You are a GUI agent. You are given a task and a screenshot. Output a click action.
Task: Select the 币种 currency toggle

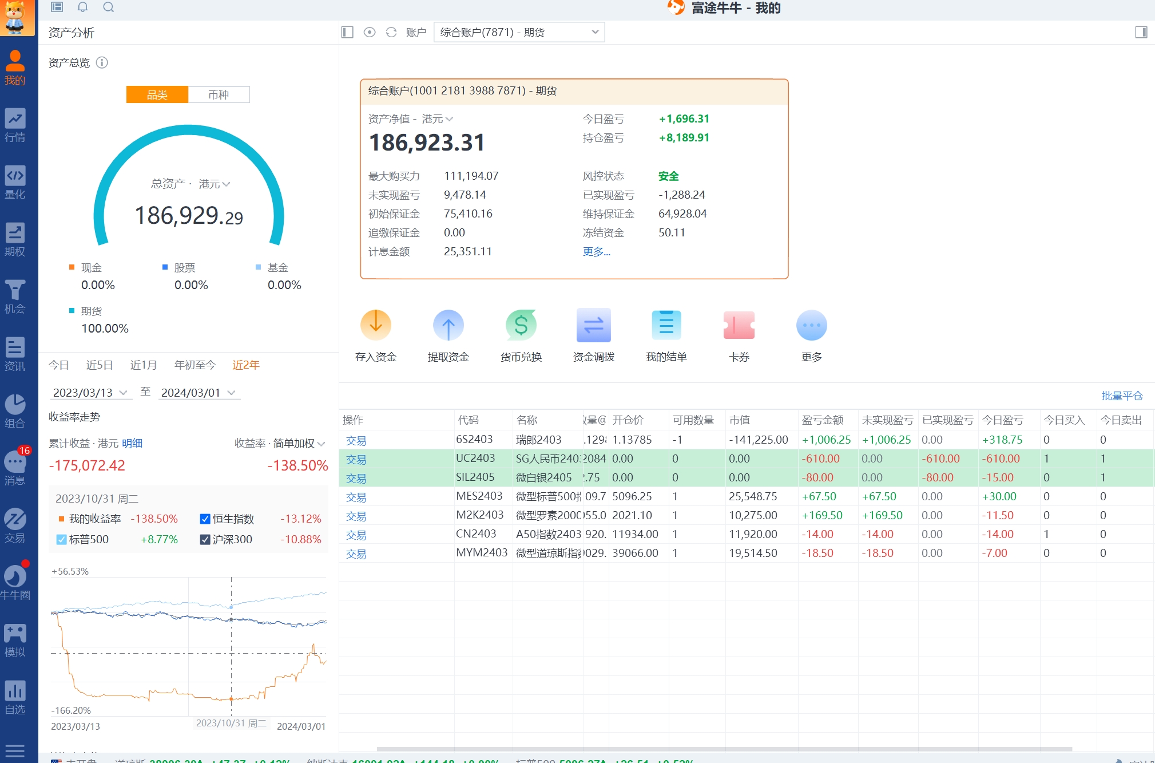[219, 94]
